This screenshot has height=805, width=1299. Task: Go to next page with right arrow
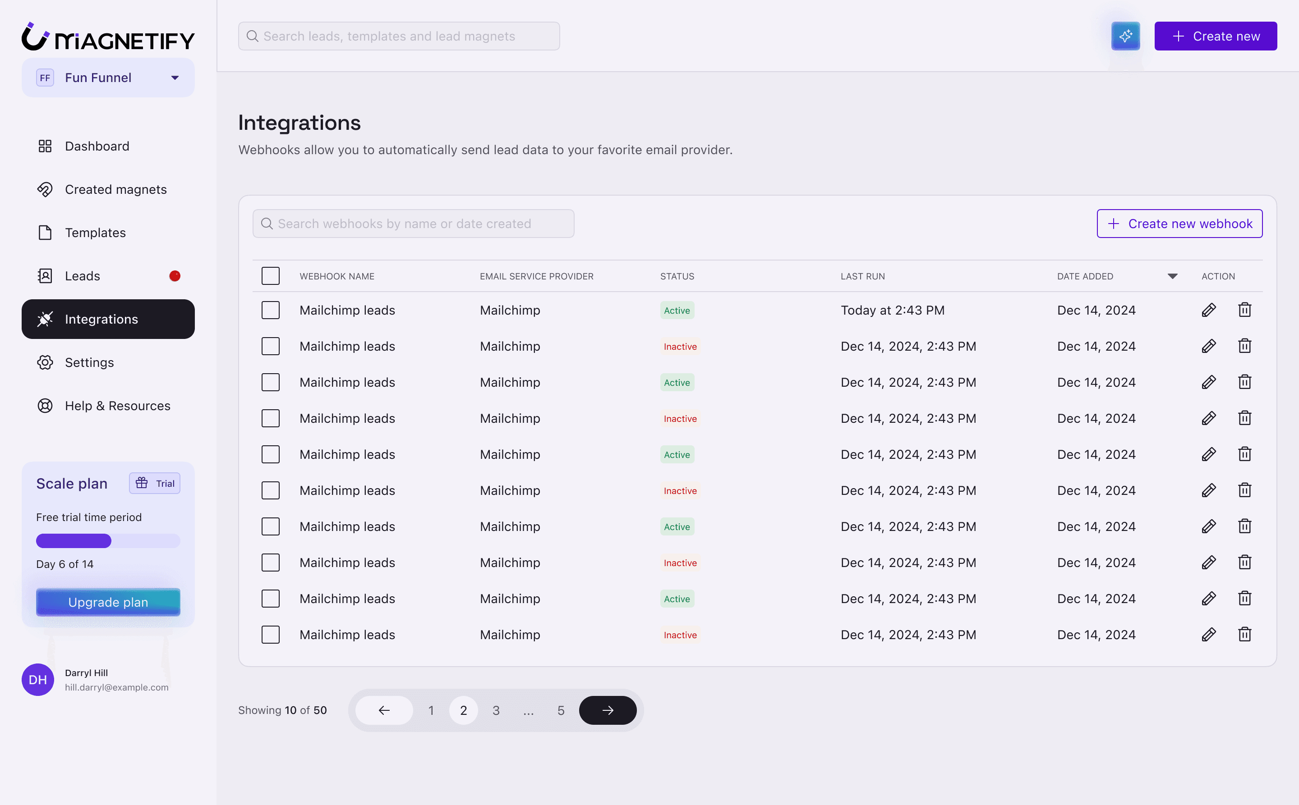coord(608,710)
